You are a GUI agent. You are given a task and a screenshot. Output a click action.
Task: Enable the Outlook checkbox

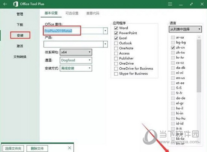click(x=116, y=43)
